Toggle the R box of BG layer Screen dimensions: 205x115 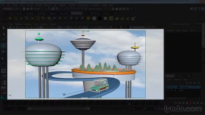pyautogui.click(x=175, y=90)
